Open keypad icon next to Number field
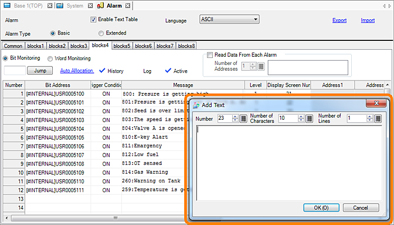Screen dimensions: 394x225 pos(243,118)
